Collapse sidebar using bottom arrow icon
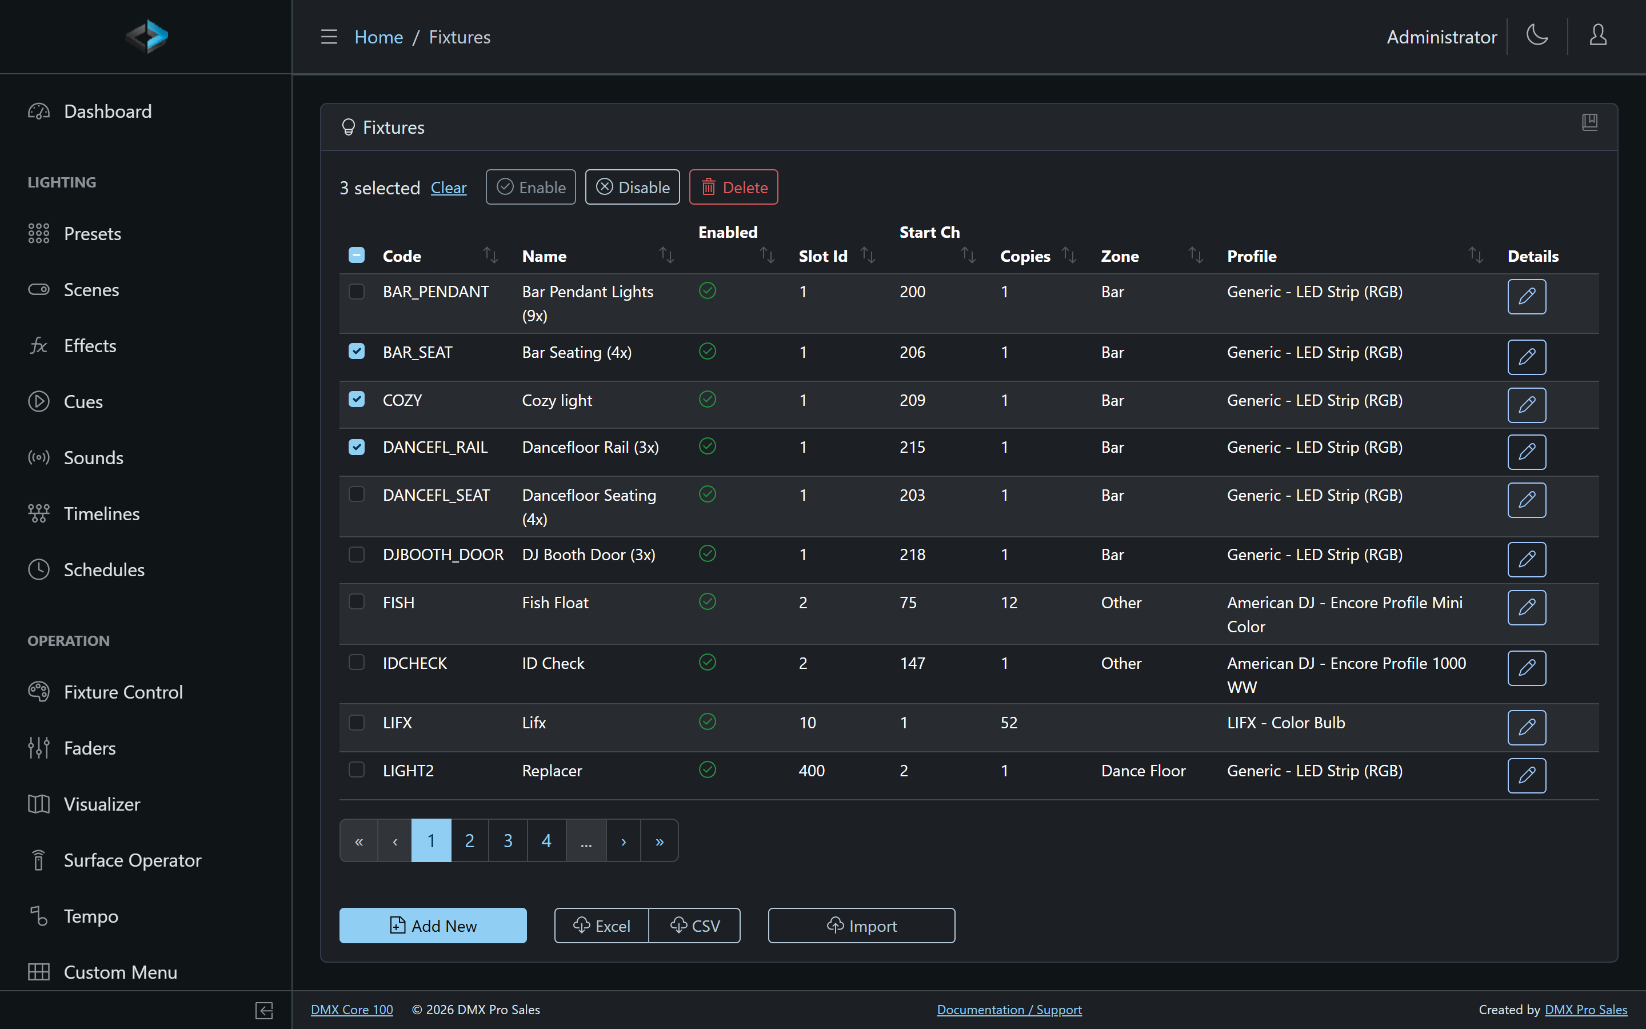Image resolution: width=1646 pixels, height=1029 pixels. coord(264,1011)
